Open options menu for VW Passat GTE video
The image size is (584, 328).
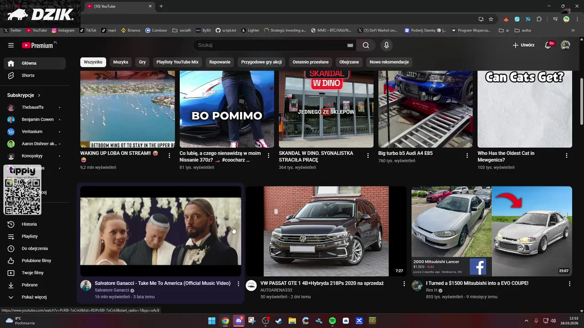pos(404,284)
